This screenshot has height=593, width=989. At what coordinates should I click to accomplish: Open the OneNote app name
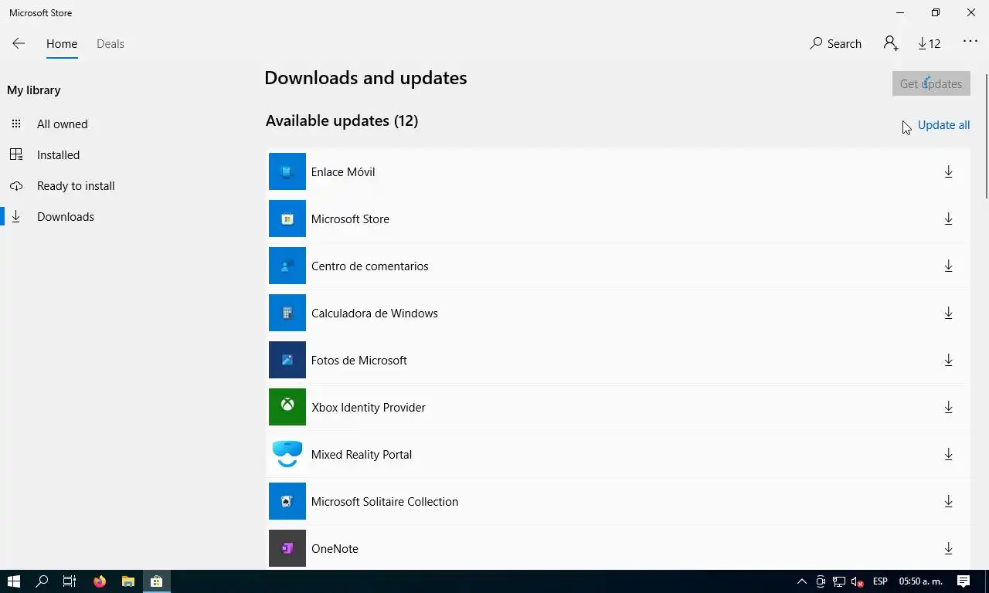tap(335, 548)
